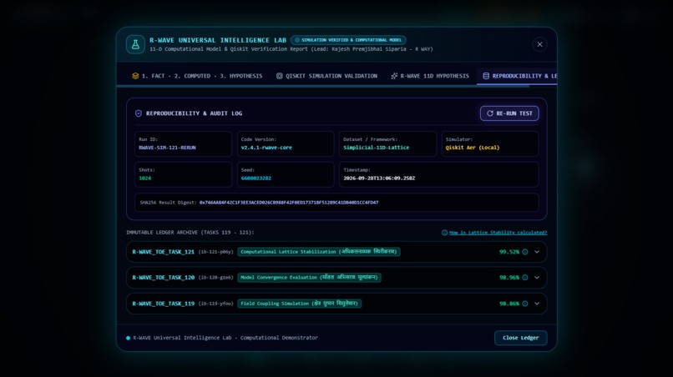Click the 98.86% stability score

coord(509,304)
